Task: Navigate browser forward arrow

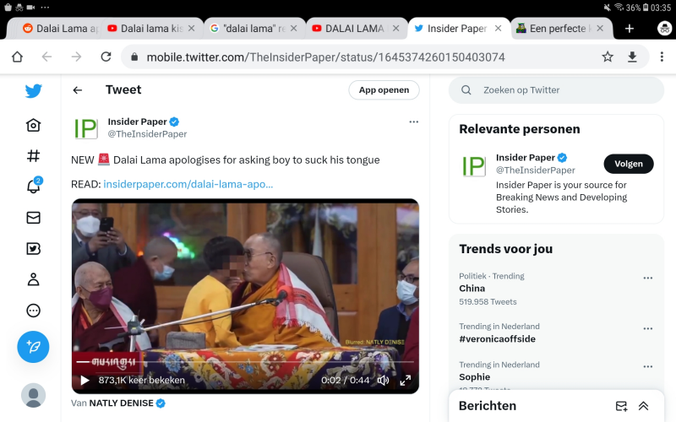Action: [76, 57]
